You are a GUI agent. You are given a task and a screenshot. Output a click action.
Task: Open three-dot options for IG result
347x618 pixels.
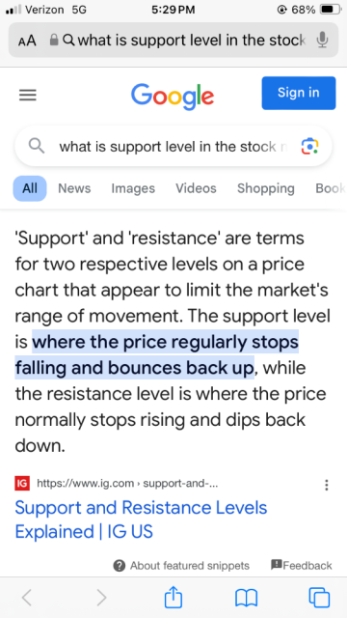[x=326, y=485]
